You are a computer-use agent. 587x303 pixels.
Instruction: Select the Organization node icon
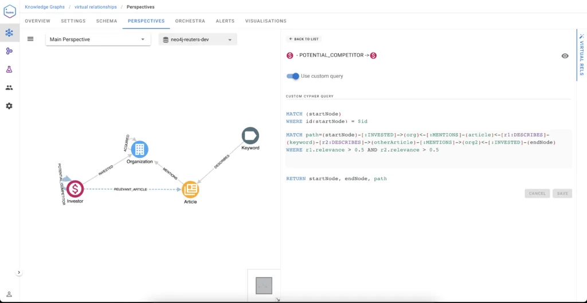(x=140, y=149)
